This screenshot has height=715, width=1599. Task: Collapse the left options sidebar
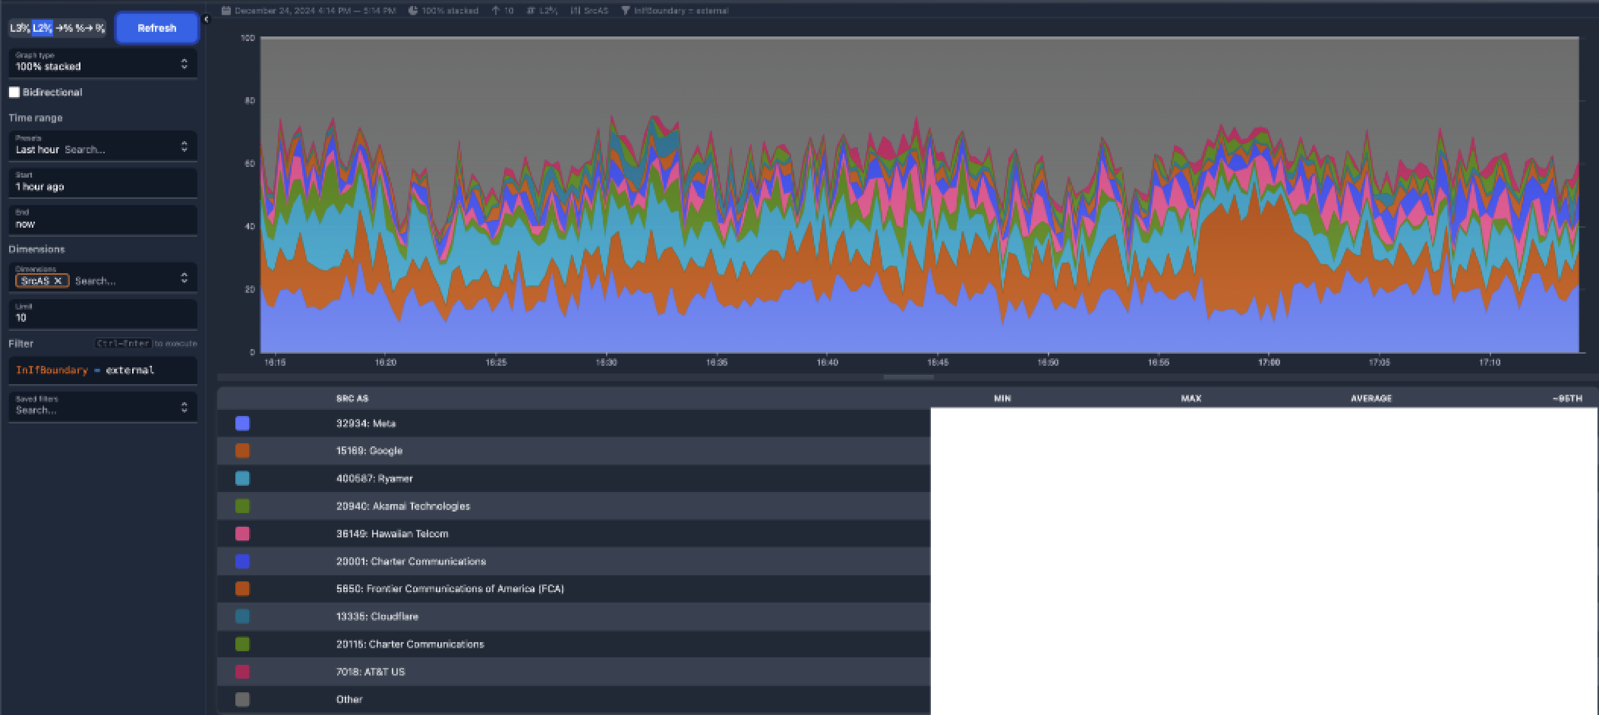206,20
